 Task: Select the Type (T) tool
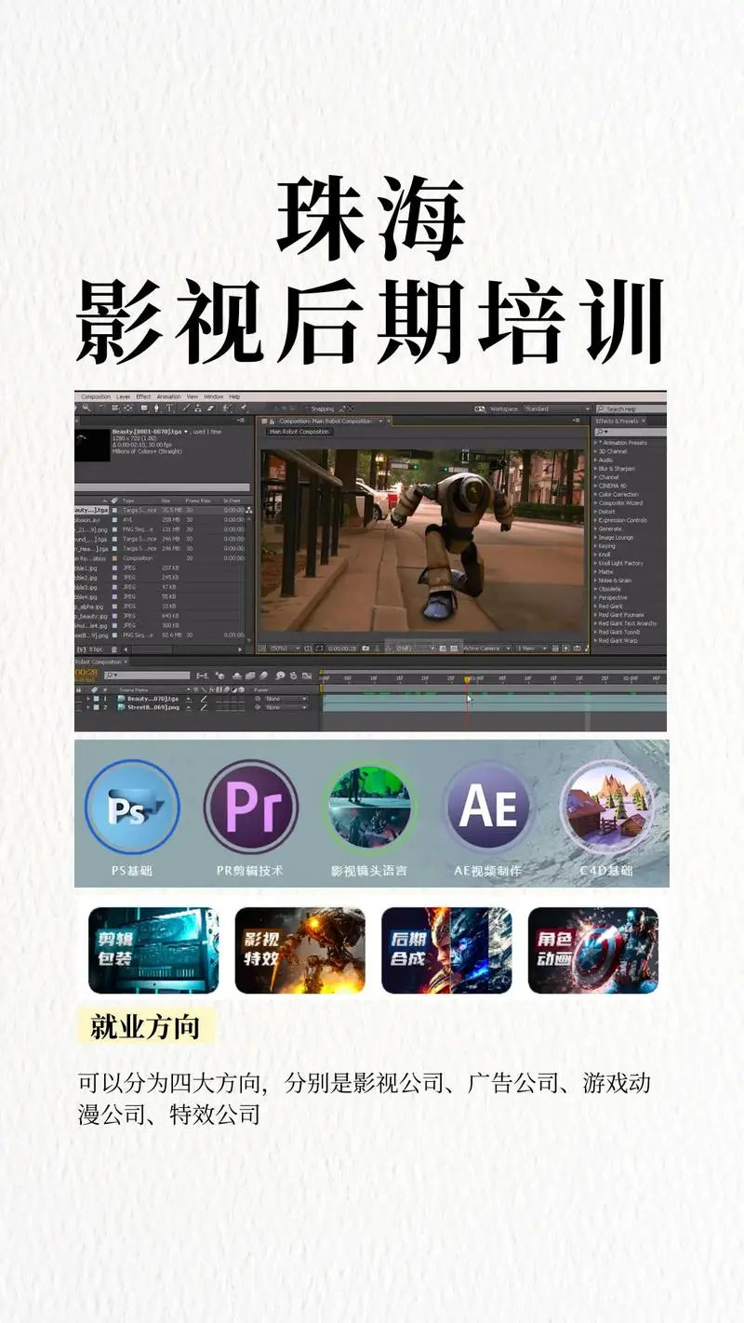pyautogui.click(x=169, y=408)
